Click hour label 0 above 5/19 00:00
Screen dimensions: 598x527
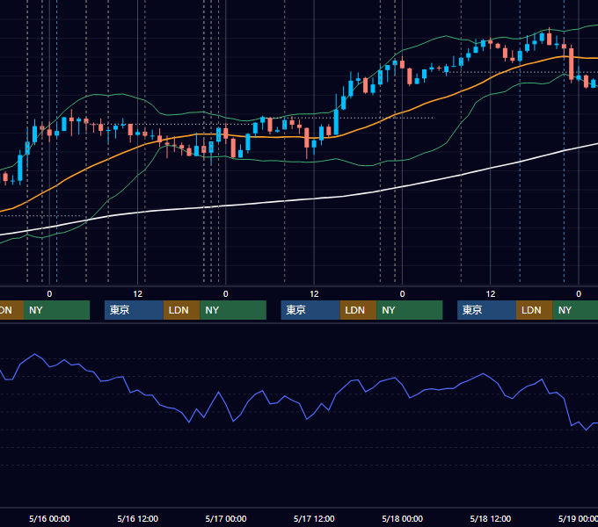click(579, 294)
